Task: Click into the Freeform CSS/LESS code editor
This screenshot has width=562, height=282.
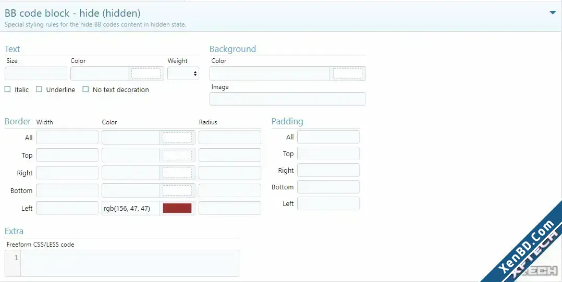Action: [130, 263]
